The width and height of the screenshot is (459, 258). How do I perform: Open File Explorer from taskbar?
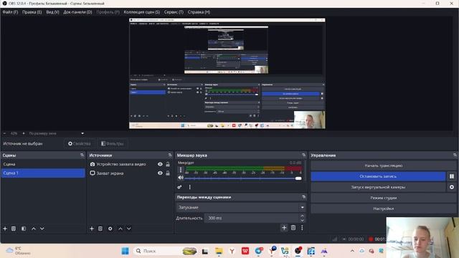click(219, 251)
